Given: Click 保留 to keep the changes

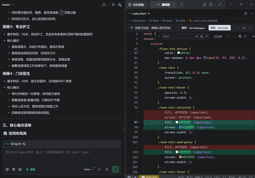Looking at the screenshot, I should (220, 28).
